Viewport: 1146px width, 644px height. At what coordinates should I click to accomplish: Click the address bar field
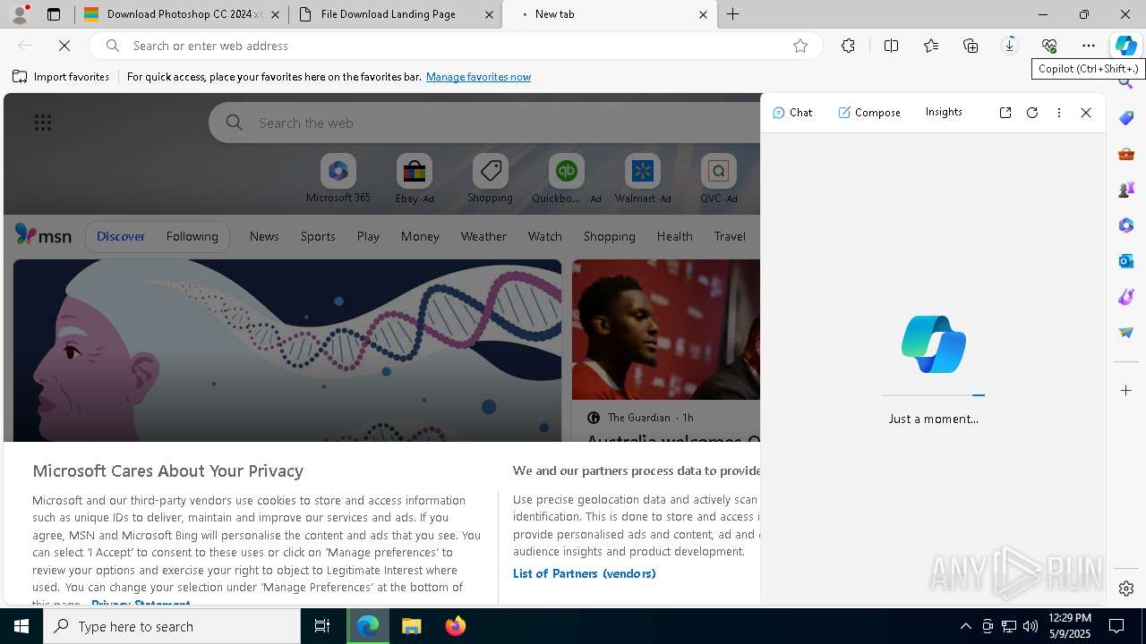pyautogui.click(x=455, y=46)
